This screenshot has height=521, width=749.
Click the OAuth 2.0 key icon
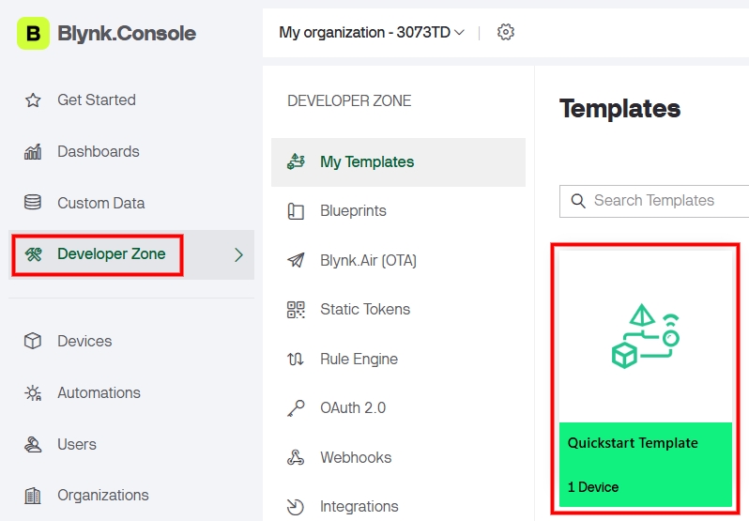(296, 408)
